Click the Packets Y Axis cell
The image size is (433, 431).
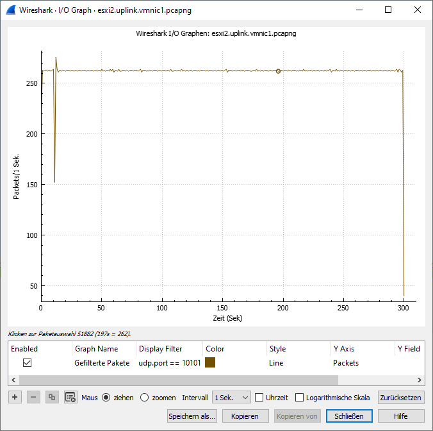[x=346, y=363]
